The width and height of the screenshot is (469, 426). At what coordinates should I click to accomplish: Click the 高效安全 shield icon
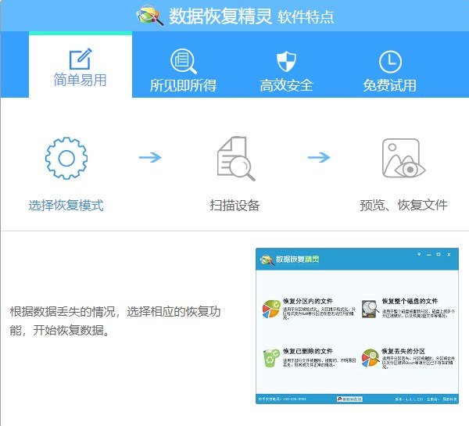(286, 61)
